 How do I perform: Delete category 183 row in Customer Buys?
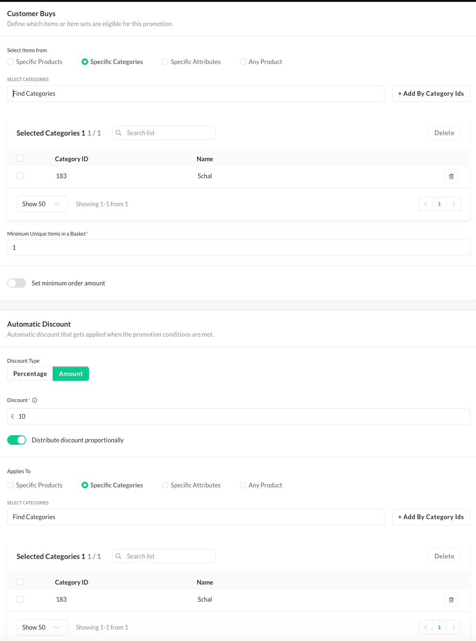pos(451,176)
